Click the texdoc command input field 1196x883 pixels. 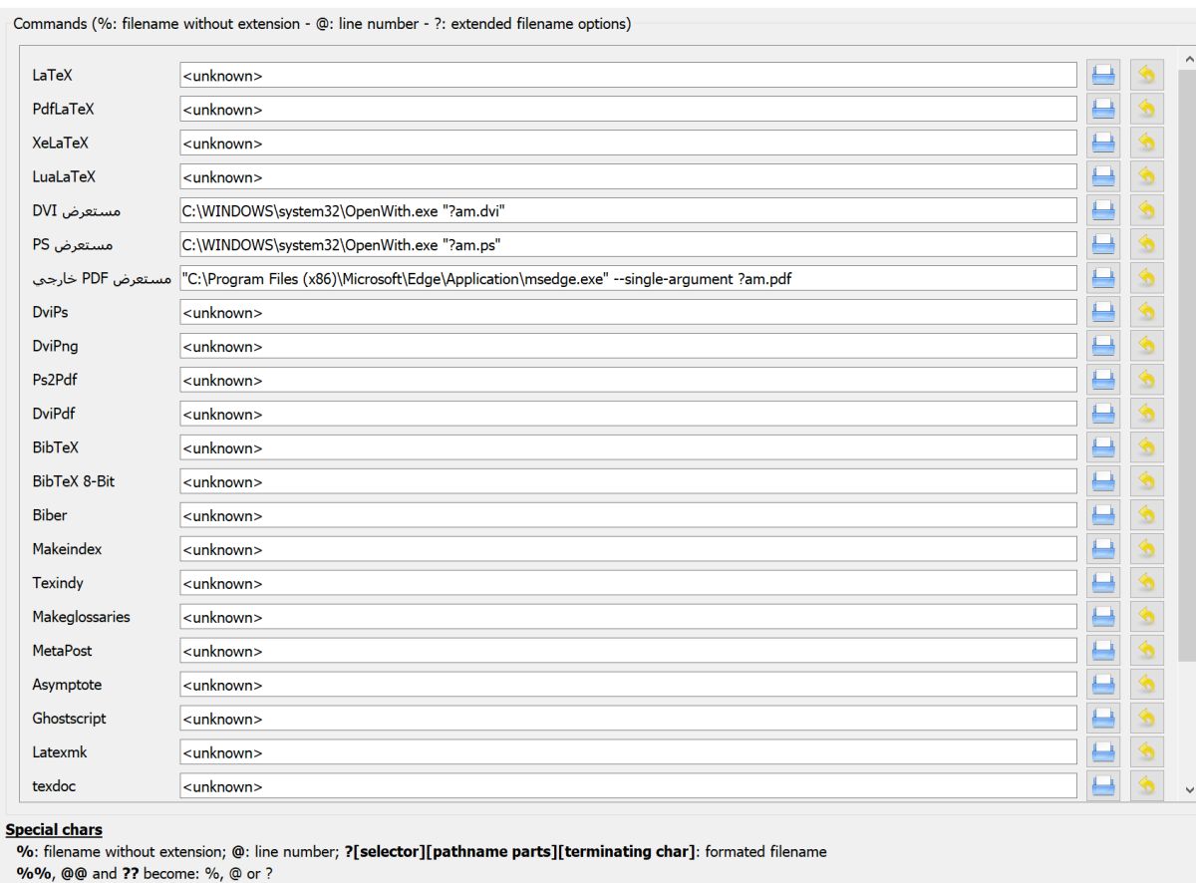629,786
